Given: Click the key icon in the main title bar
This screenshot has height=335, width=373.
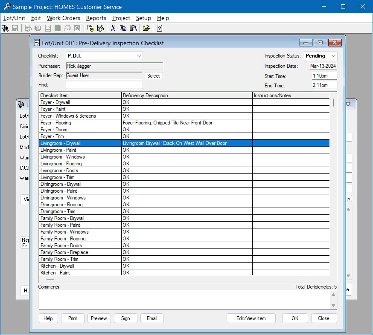Looking at the screenshot, I should (7, 6).
